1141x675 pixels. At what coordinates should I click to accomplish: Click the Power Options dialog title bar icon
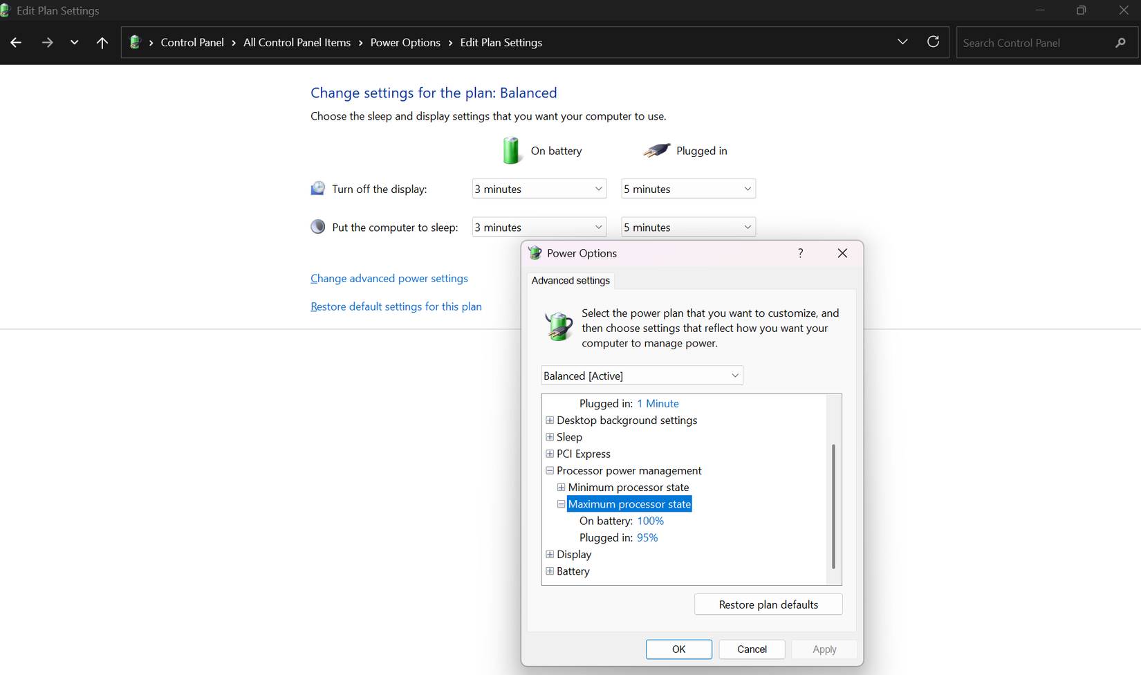coord(535,252)
